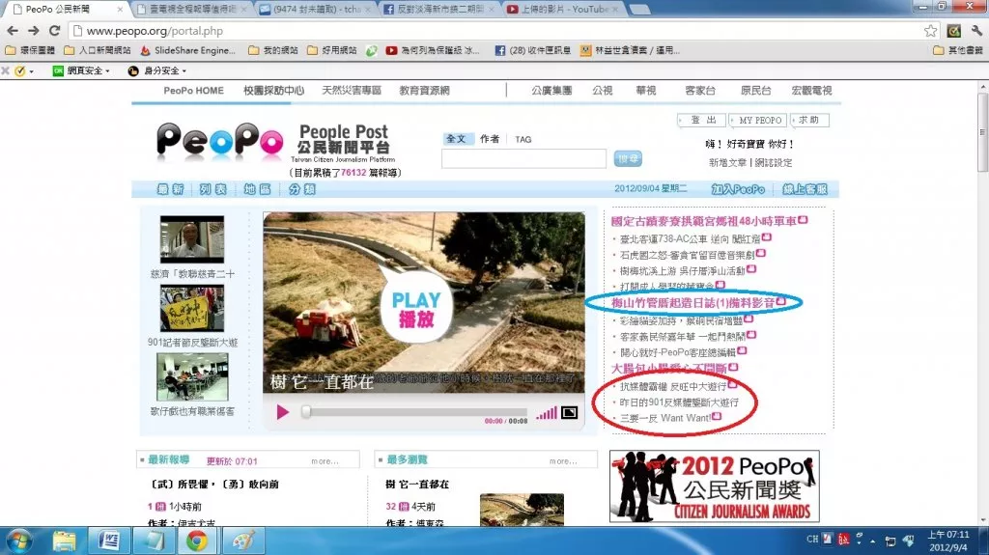The image size is (989, 555).
Task: Open 教育資源網 in top navigation
Action: [x=425, y=91]
